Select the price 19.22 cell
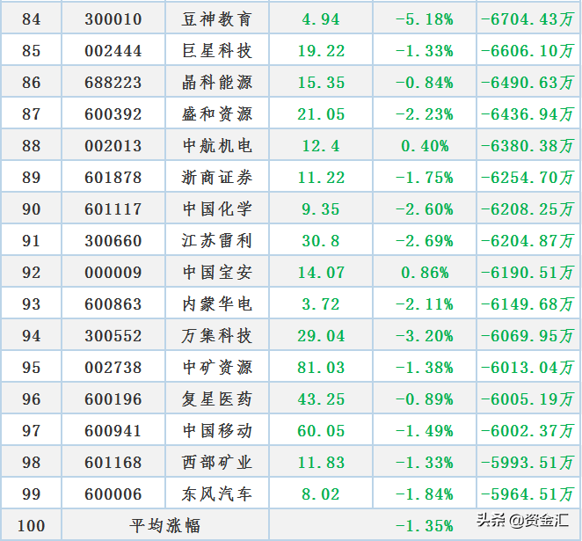The image size is (582, 541). tap(321, 51)
